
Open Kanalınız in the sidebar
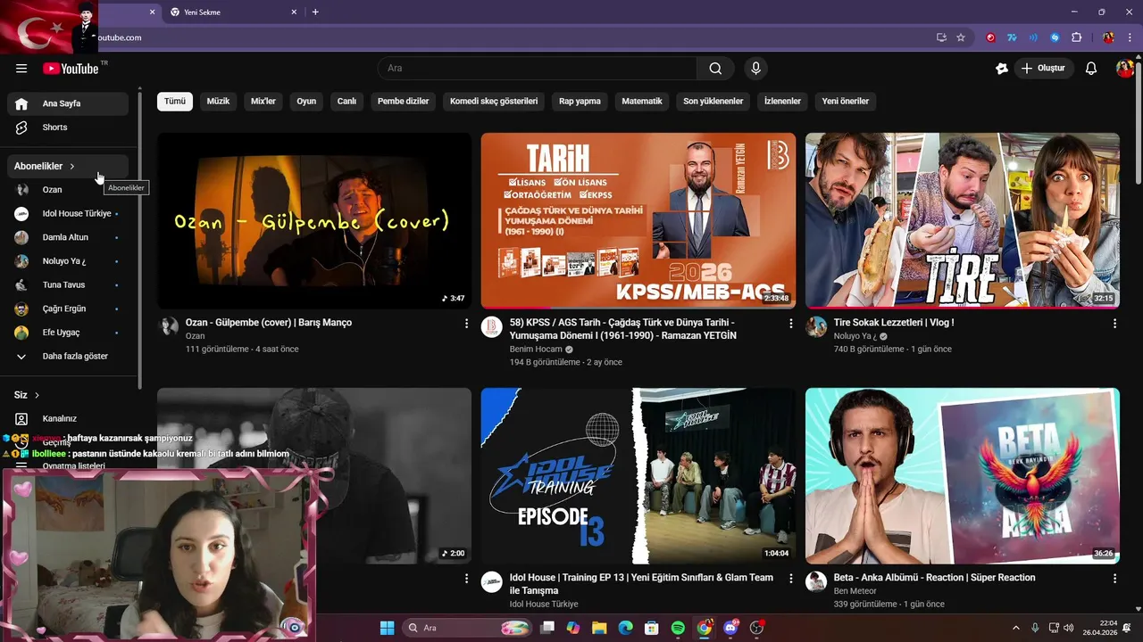coord(68,418)
